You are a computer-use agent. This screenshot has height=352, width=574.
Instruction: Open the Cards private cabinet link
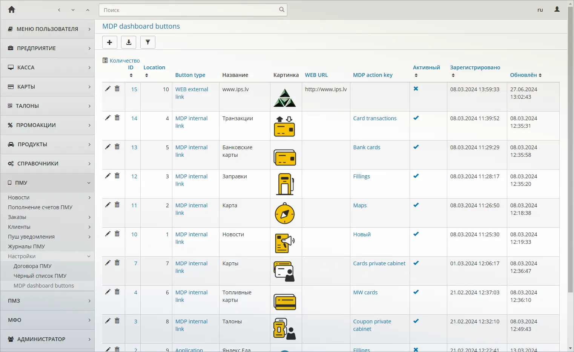379,263
